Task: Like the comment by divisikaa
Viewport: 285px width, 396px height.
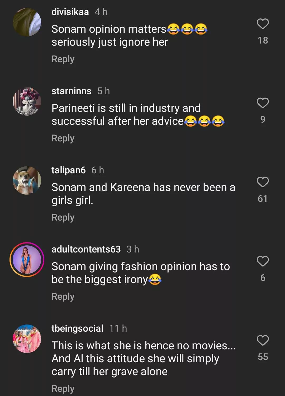Action: click(263, 24)
